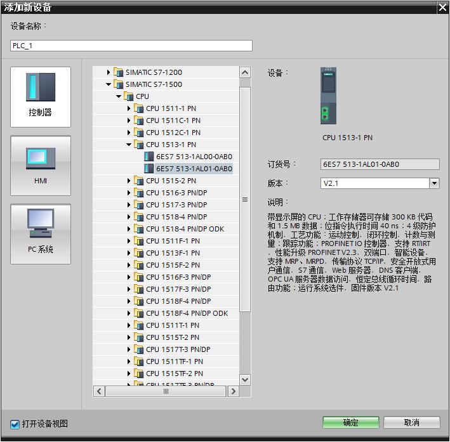Select the 6ES7 513-1AL01-0AB0 entry
Screen dimensions: 450x442
(x=194, y=169)
